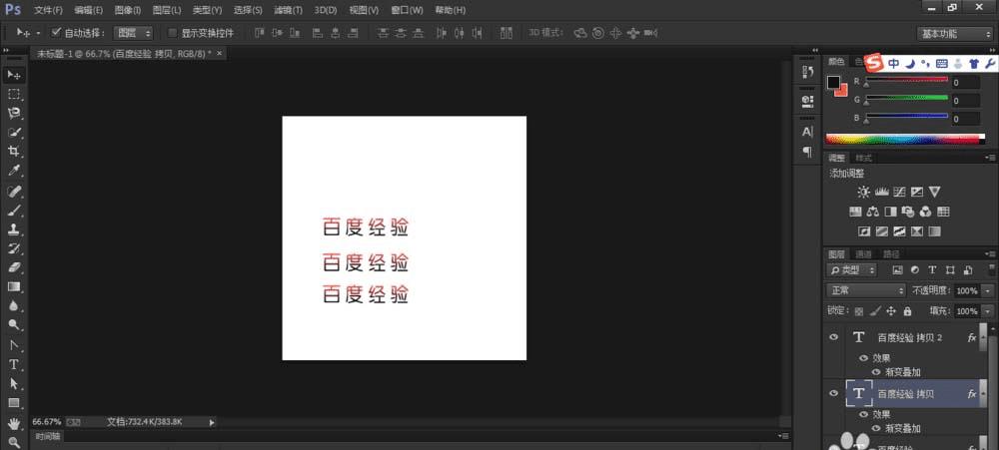Open Move tool preset picker arrow
The image size is (999, 450).
[38, 33]
